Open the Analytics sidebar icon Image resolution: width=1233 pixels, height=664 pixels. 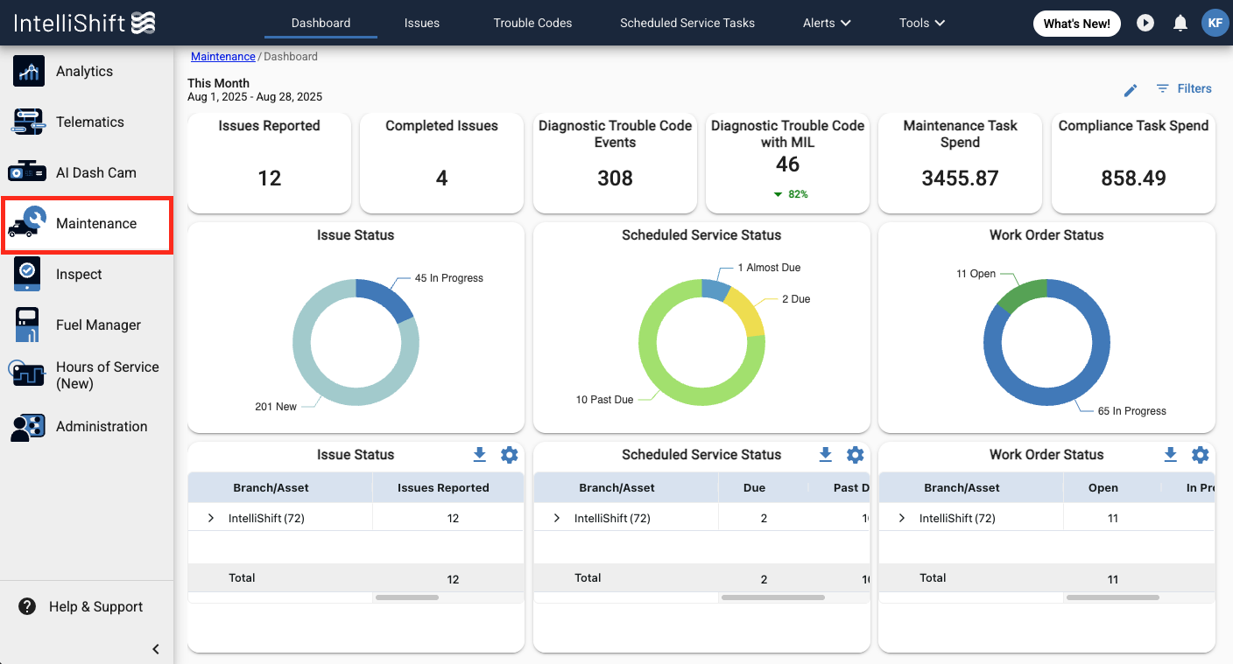coord(29,71)
